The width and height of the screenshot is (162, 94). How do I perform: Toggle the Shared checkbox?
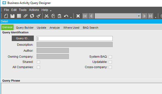pyautogui.click(x=38, y=62)
